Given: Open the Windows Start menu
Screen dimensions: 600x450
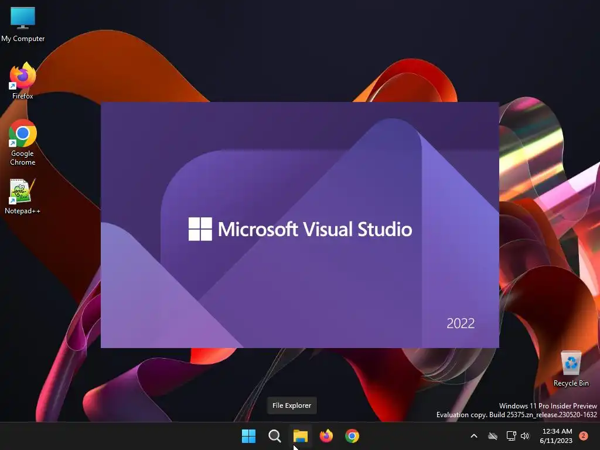Looking at the screenshot, I should click(248, 436).
